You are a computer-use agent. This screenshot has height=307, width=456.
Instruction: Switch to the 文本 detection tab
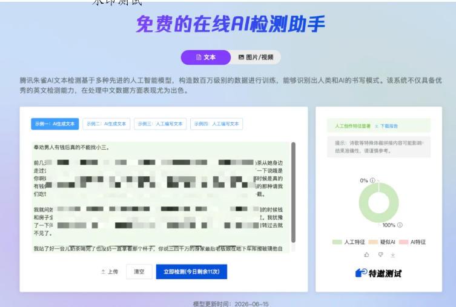[206, 58]
